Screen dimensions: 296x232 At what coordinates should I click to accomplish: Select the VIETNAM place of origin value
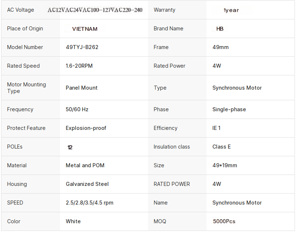pos(85,29)
